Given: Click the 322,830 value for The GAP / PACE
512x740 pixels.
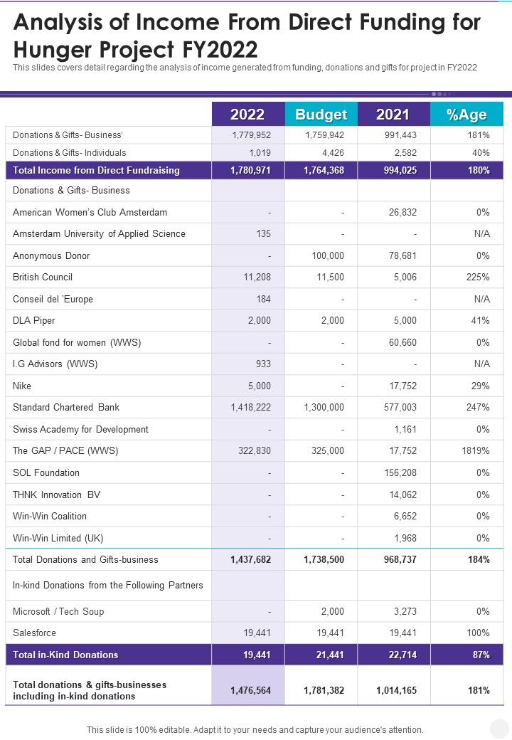Looking at the screenshot, I should [x=255, y=450].
